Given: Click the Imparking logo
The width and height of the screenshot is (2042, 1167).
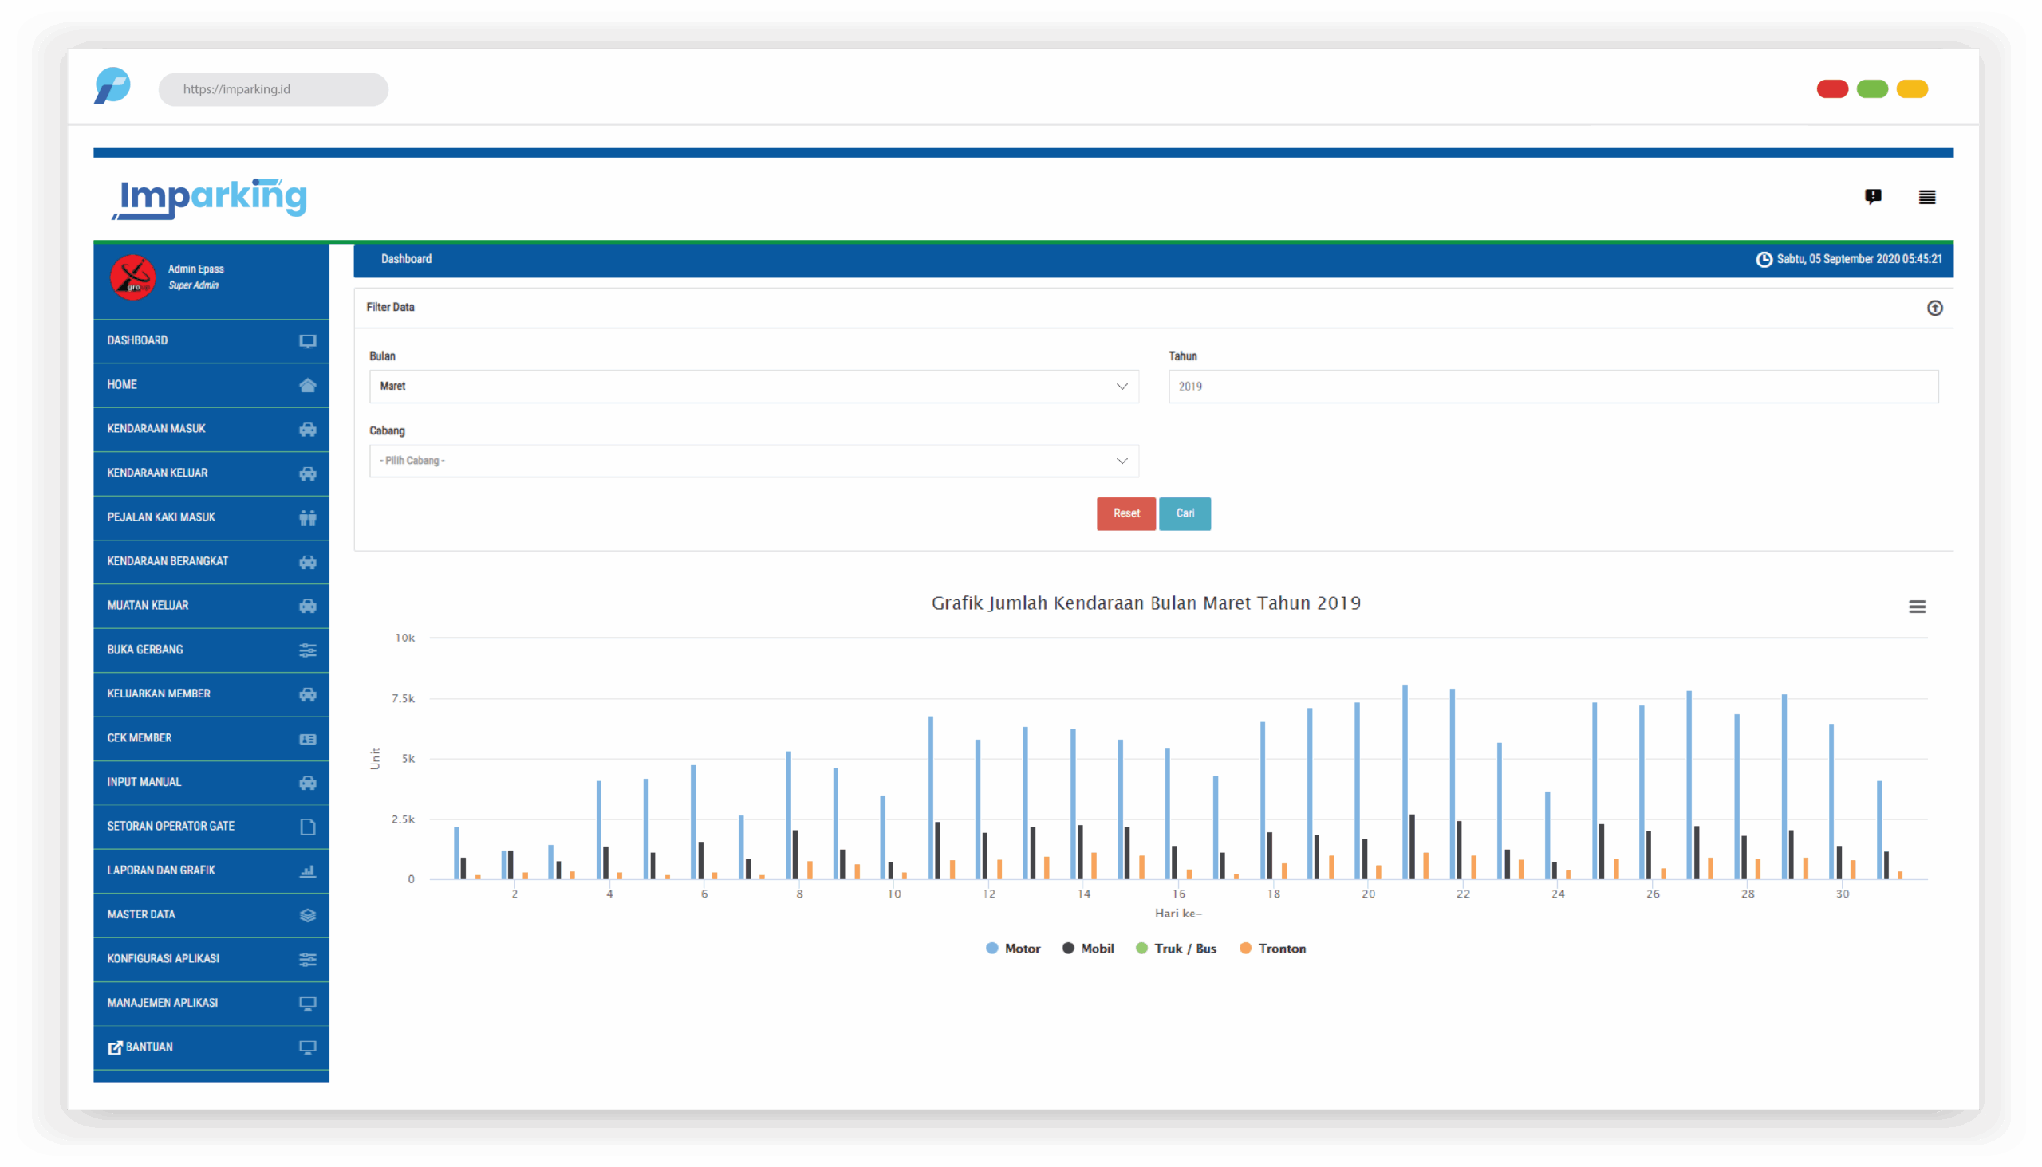Looking at the screenshot, I should click(210, 197).
